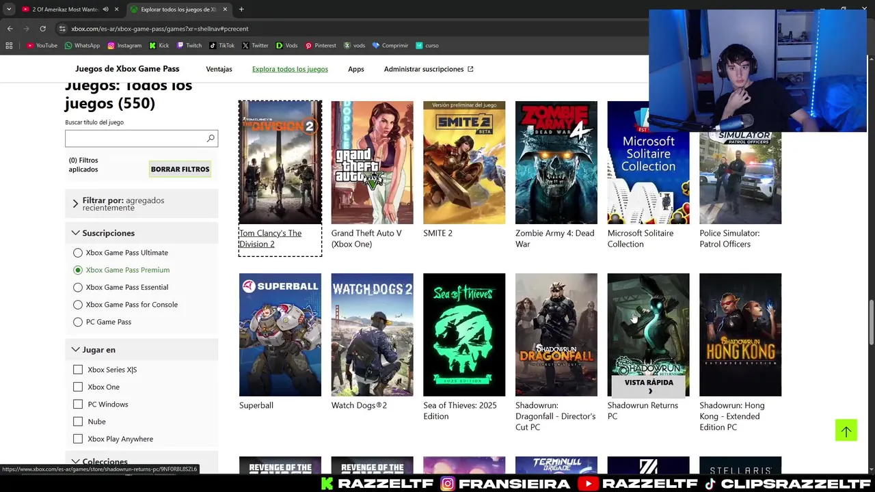
Task: Expand the Filtrar por agregados recientemente section
Action: [x=142, y=204]
